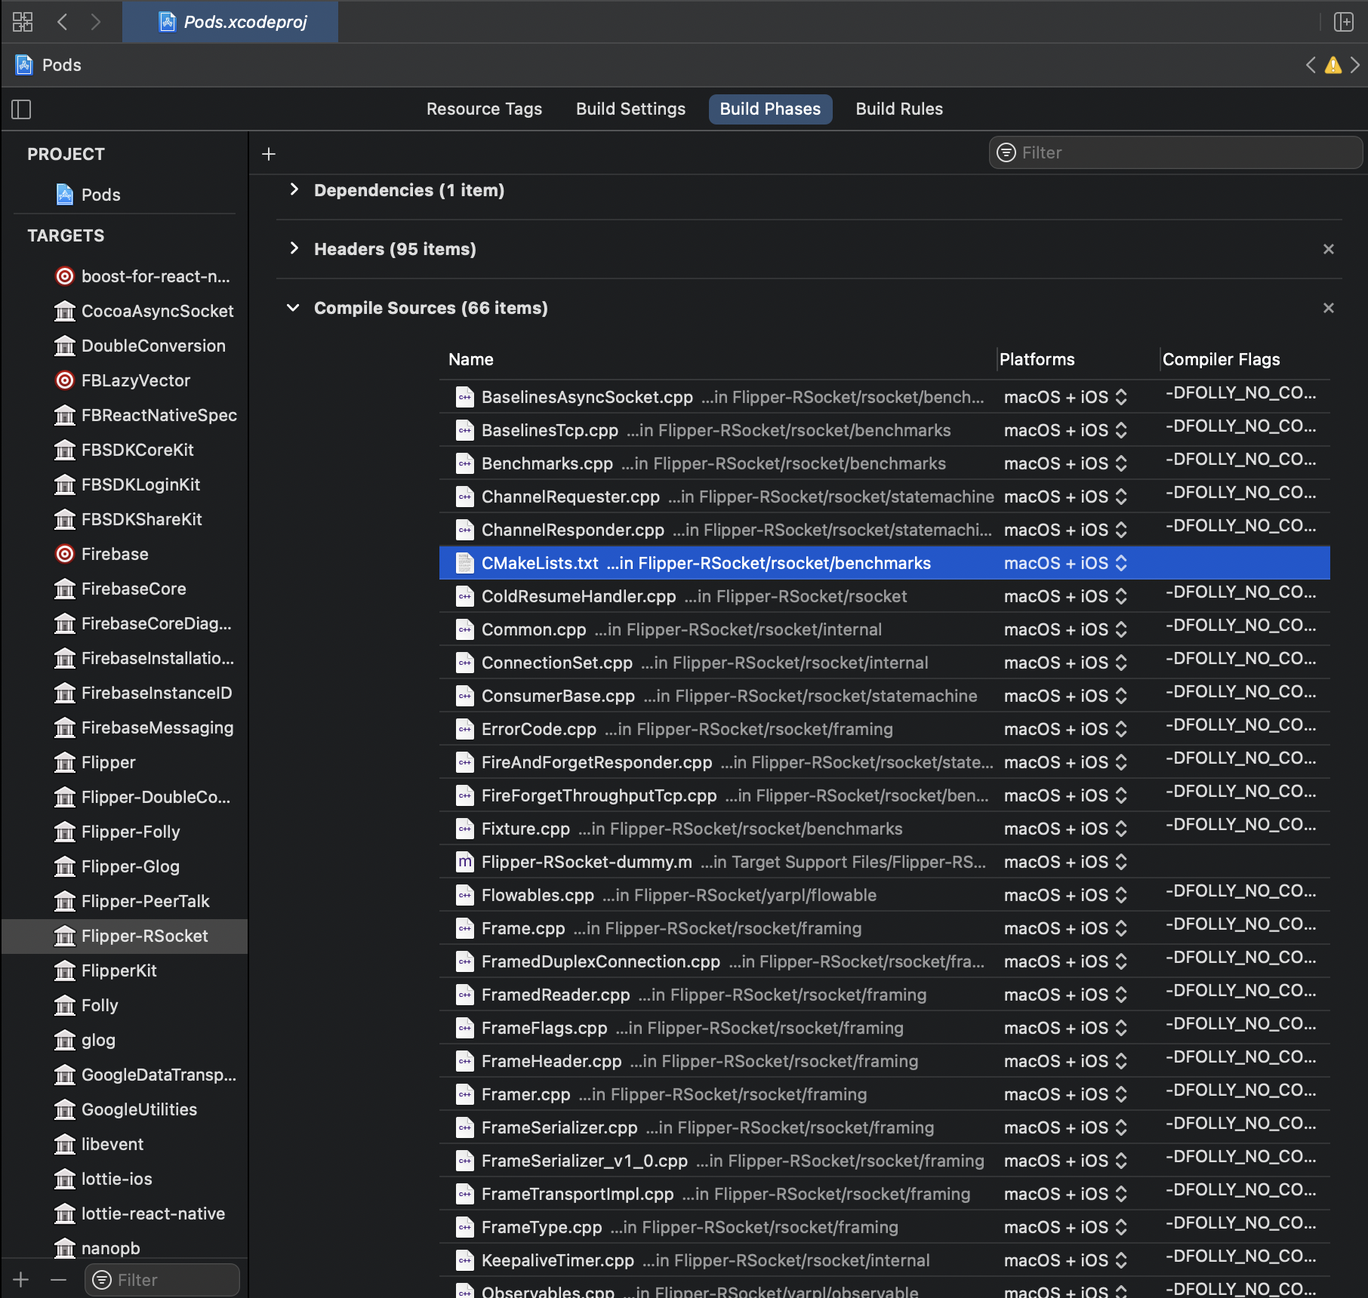This screenshot has width=1368, height=1298.
Task: Switch to the Resource Tags tab
Action: 484,109
